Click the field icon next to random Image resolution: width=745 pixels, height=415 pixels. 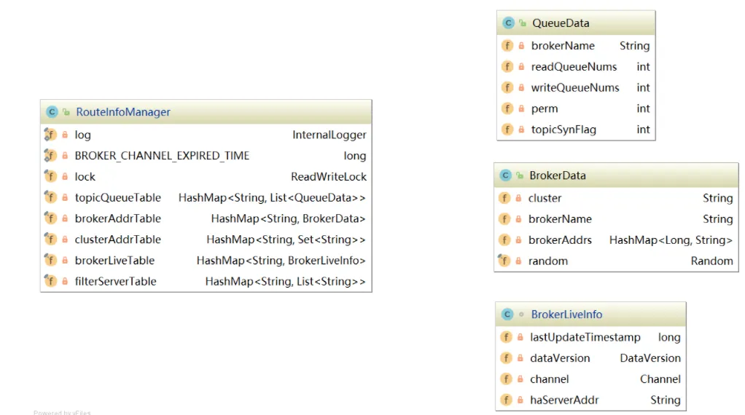(504, 261)
